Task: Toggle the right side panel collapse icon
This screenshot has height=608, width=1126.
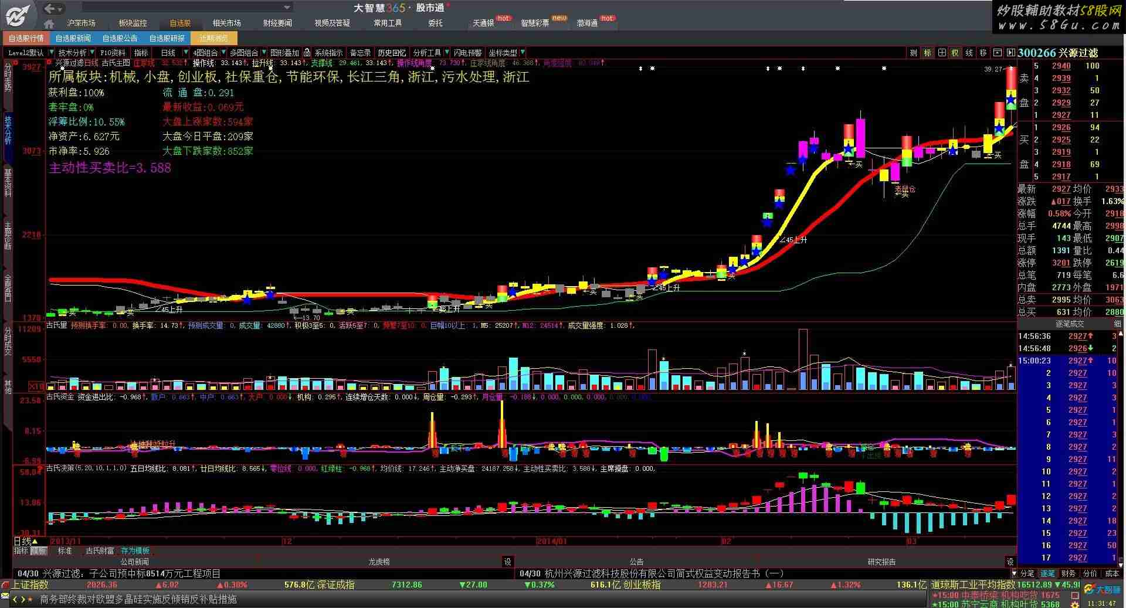Action: click(1010, 53)
